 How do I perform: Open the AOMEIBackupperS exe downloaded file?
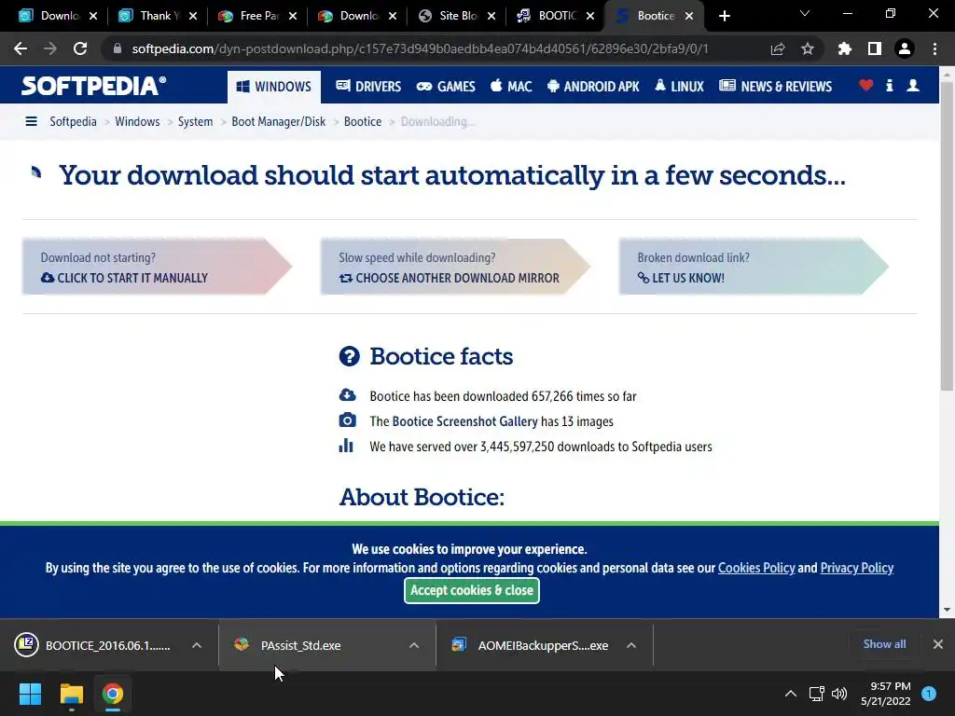[531, 645]
